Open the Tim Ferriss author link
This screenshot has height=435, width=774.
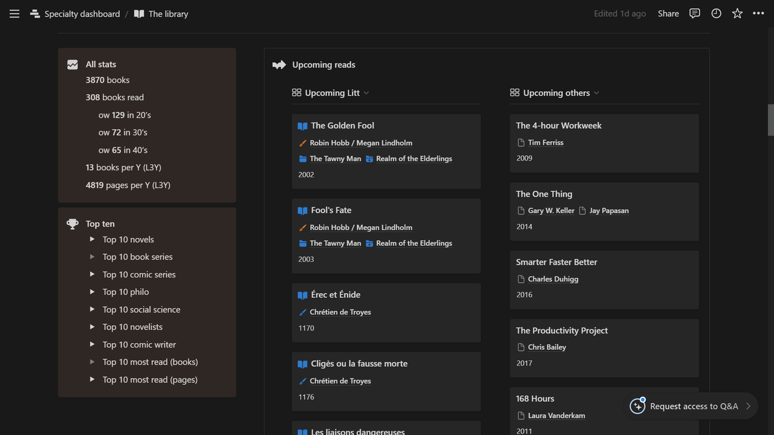click(545, 142)
